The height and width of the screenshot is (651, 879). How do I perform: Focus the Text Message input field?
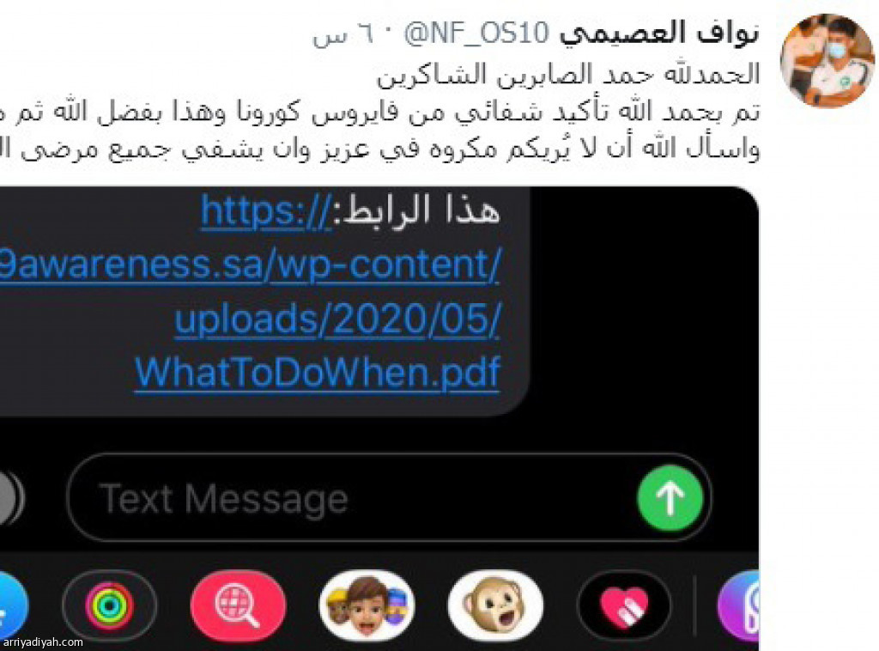tap(389, 498)
